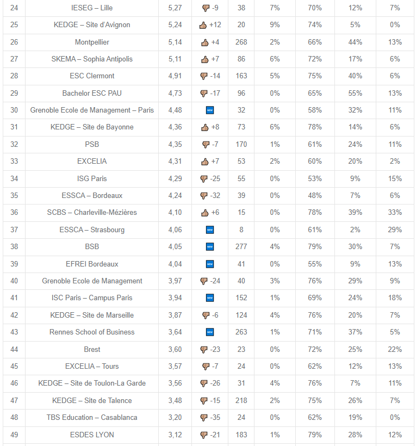The width and height of the screenshot is (416, 446).
Task: Click the thumbs-up icon beside +12
Action: click(x=203, y=25)
